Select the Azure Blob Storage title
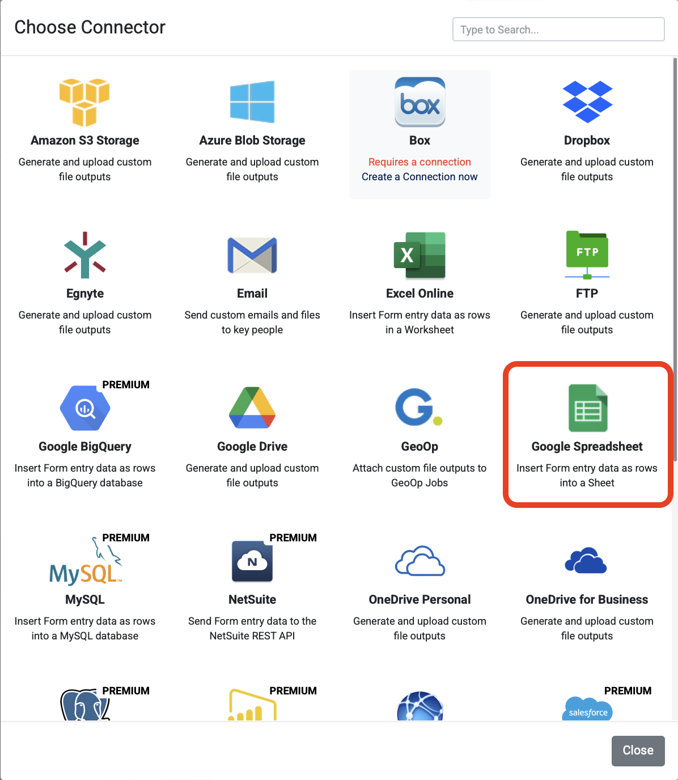678x780 pixels. click(x=252, y=141)
